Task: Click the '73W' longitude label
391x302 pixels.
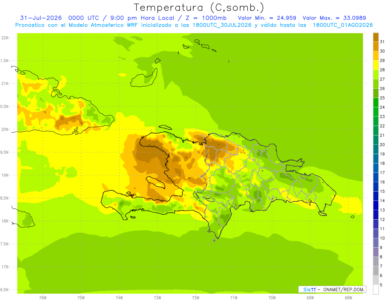Action: point(157,297)
